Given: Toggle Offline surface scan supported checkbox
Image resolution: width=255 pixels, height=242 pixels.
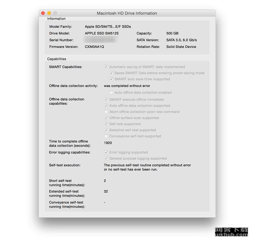Looking at the screenshot, I should tap(106, 118).
